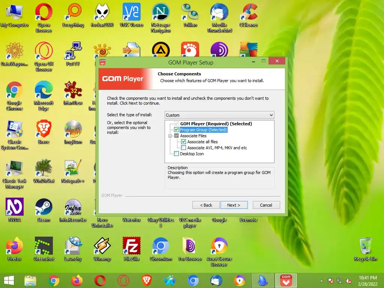Toggle the Associate Files parent checkbox

(176, 136)
